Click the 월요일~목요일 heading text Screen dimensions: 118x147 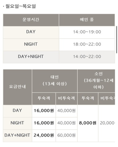(20, 6)
